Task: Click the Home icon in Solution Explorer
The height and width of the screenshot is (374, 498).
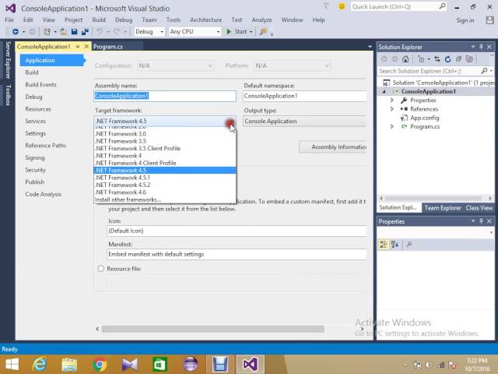Action: click(x=405, y=59)
